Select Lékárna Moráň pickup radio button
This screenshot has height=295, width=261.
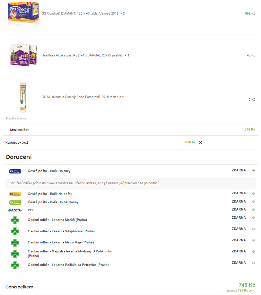253,218
